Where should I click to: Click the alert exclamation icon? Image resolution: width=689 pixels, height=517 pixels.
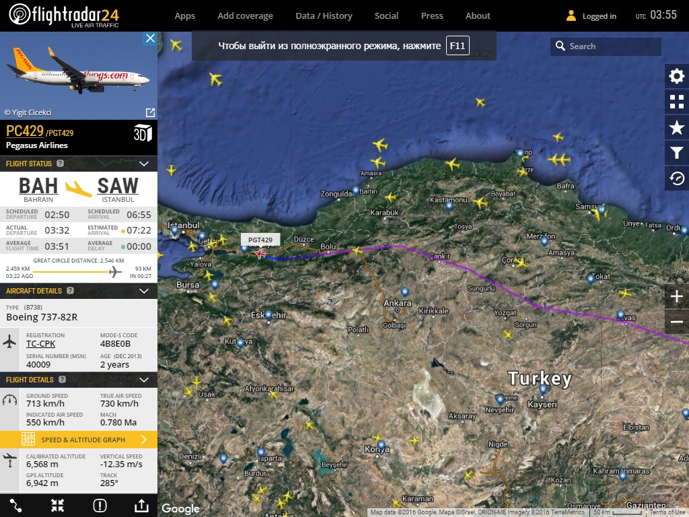(x=100, y=506)
